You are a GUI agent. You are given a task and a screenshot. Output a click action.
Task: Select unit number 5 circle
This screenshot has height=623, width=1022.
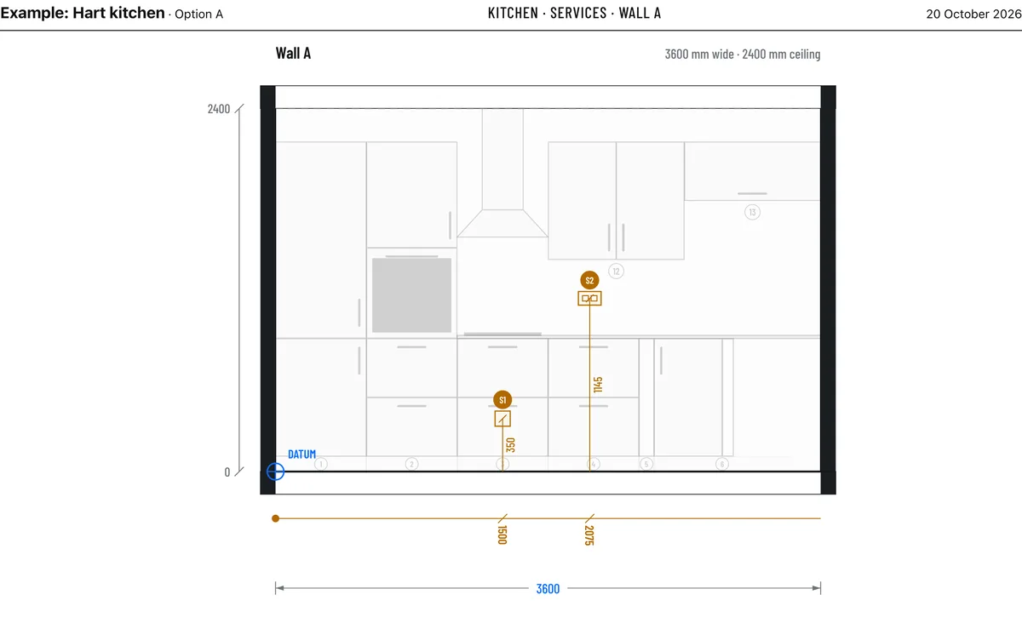646,464
